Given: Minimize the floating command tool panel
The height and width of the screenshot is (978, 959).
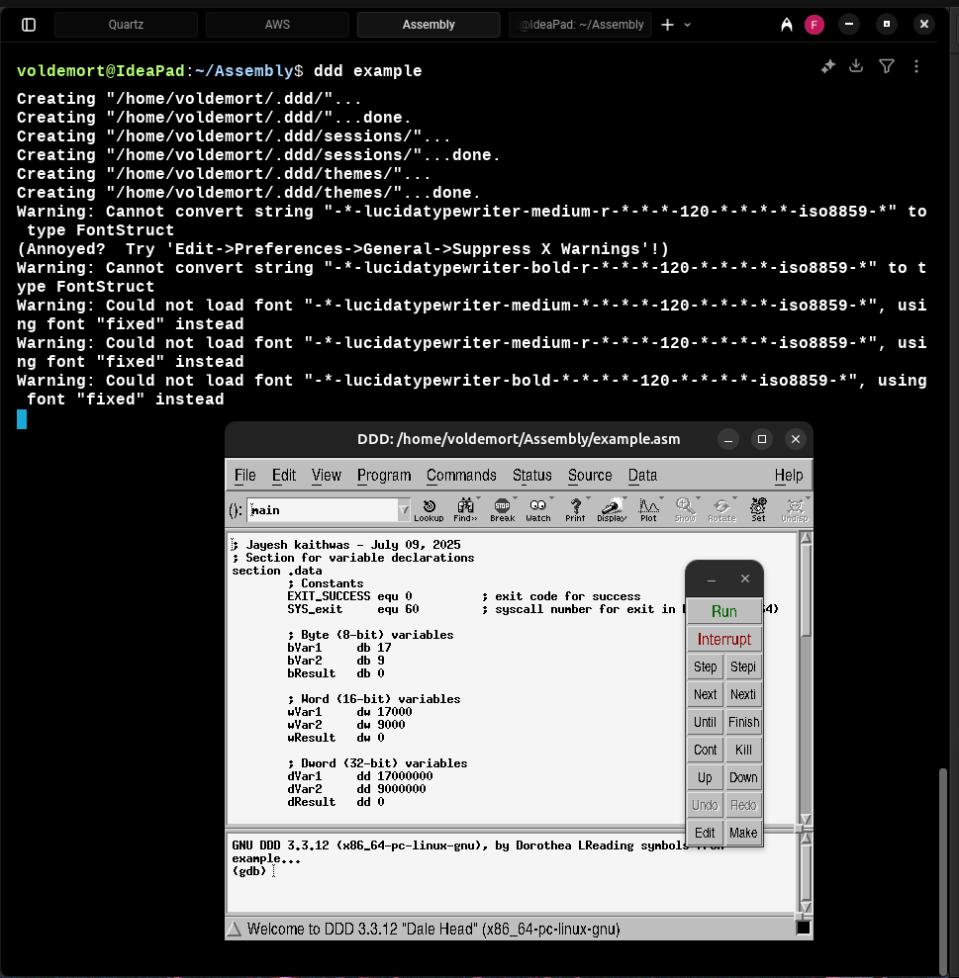Looking at the screenshot, I should pyautogui.click(x=712, y=579).
